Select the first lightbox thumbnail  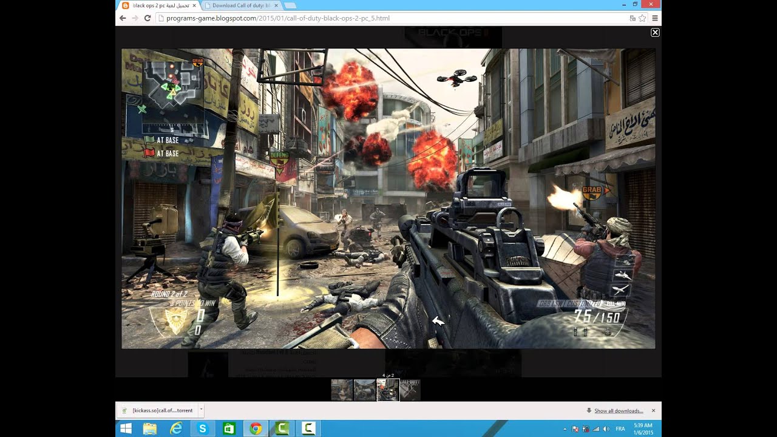(342, 390)
